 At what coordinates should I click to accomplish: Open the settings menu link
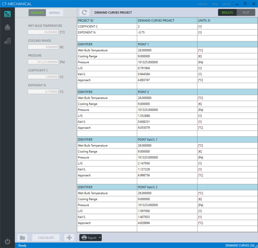202,4
